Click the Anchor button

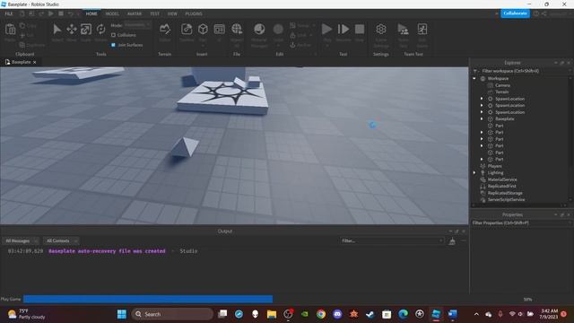[x=300, y=45]
